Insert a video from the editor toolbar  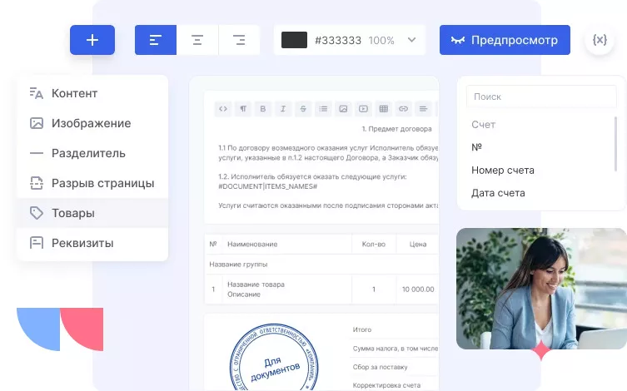coord(364,108)
